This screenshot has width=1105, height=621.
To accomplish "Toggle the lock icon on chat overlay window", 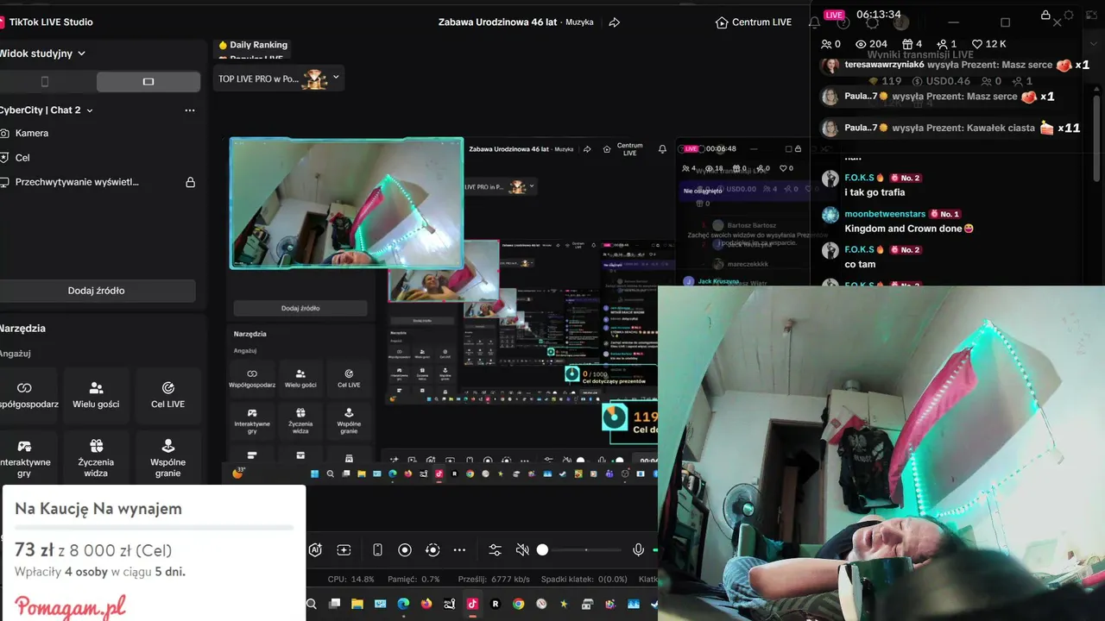I will point(1045,16).
